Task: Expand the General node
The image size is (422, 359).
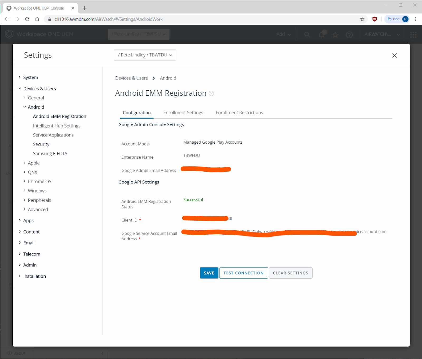Action: tap(25, 98)
